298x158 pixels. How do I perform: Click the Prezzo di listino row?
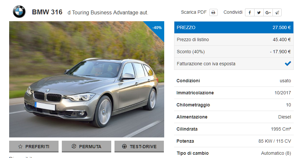(x=234, y=39)
